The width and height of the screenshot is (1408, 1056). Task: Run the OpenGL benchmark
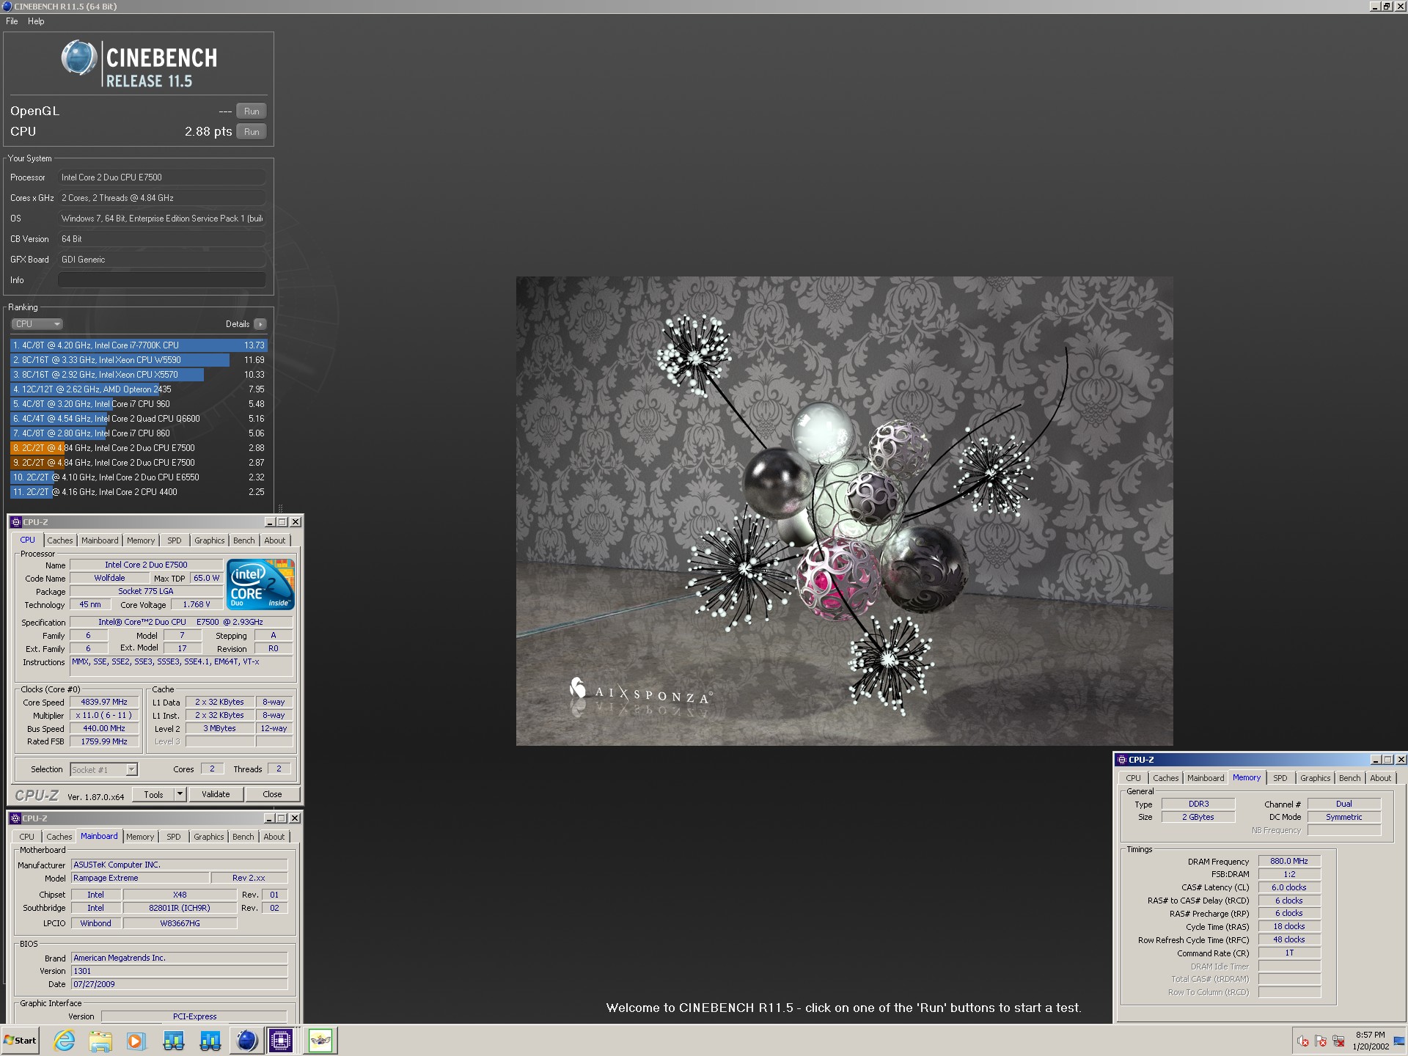[252, 111]
